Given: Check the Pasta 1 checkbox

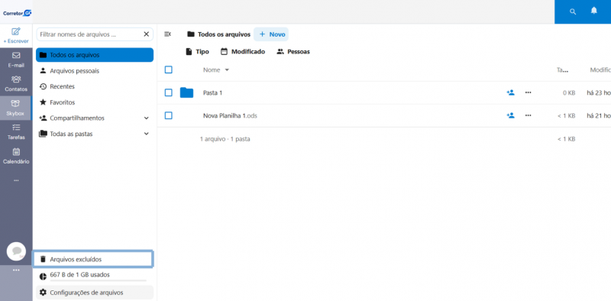Looking at the screenshot, I should tap(168, 92).
